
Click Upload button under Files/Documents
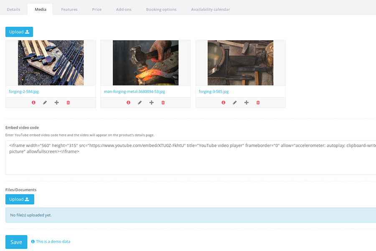tap(20, 199)
